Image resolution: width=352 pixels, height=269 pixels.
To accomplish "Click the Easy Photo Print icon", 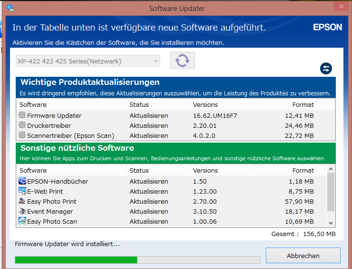I will coord(22,201).
